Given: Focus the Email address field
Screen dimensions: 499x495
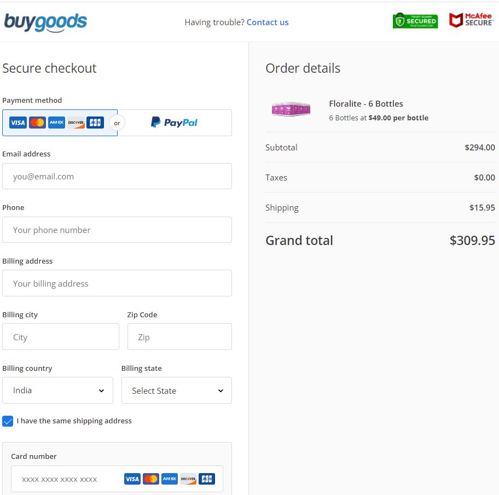Looking at the screenshot, I should pyautogui.click(x=117, y=176).
